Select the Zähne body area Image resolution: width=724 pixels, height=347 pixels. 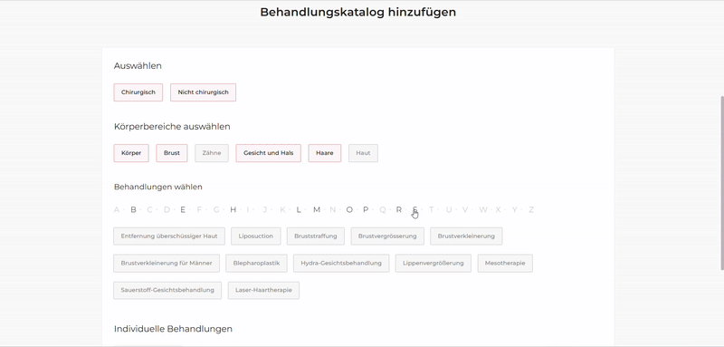212,153
